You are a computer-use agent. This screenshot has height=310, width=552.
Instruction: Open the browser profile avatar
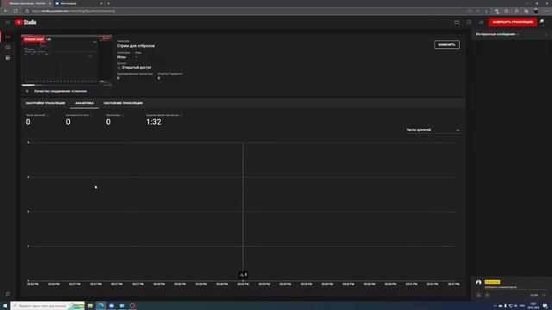(x=536, y=11)
